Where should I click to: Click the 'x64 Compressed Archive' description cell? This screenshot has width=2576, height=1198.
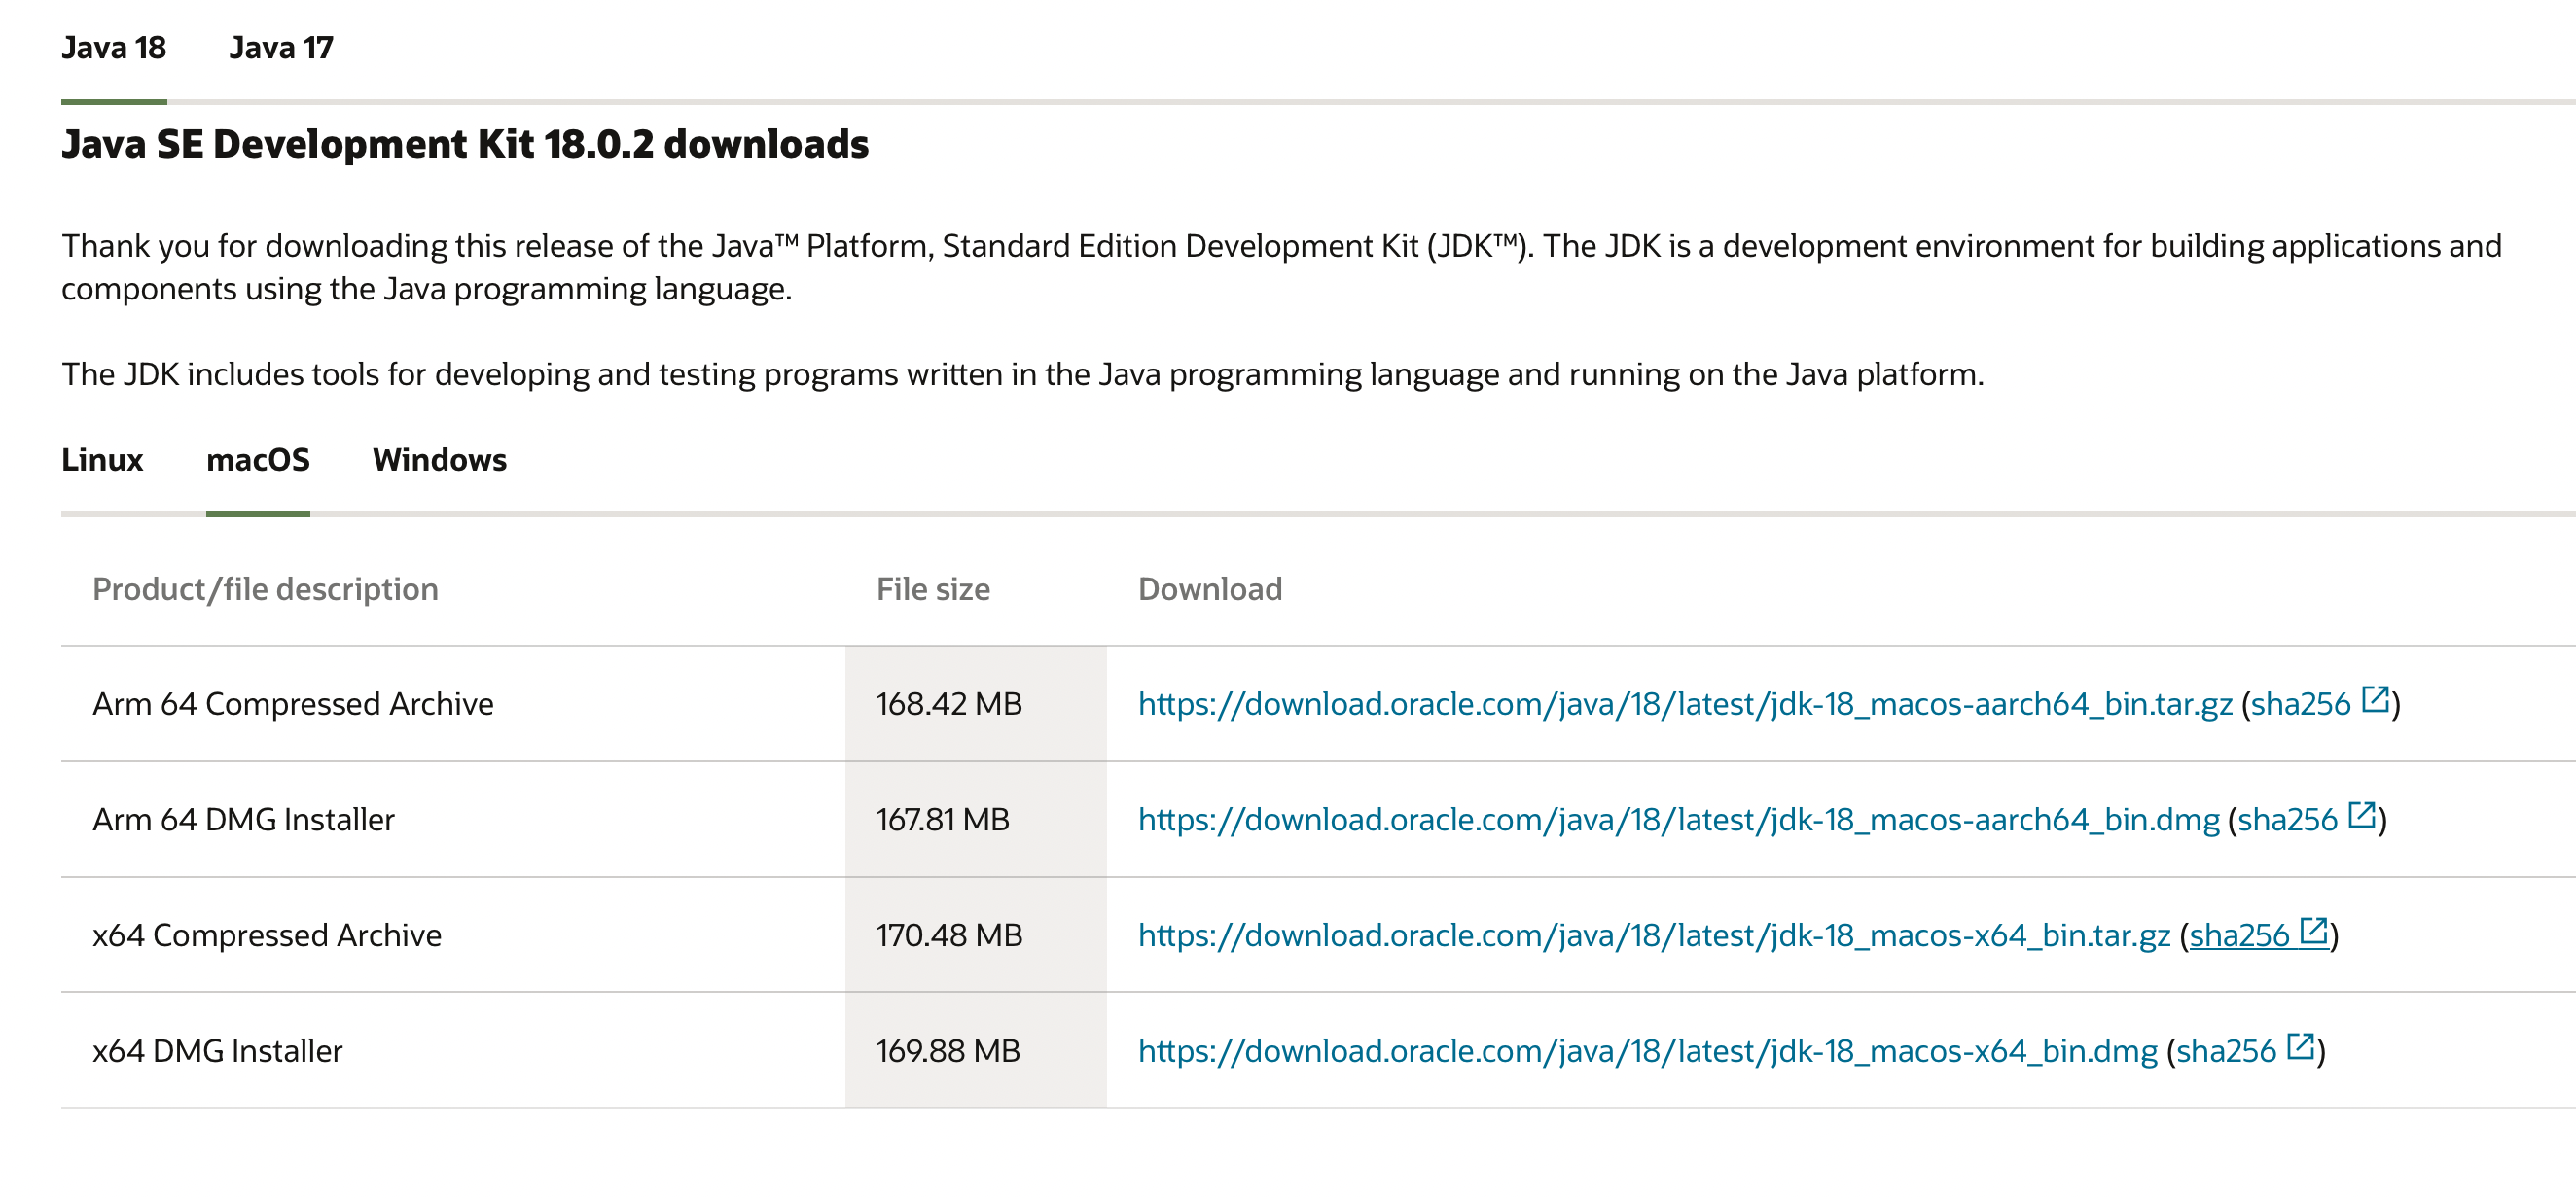[453, 936]
